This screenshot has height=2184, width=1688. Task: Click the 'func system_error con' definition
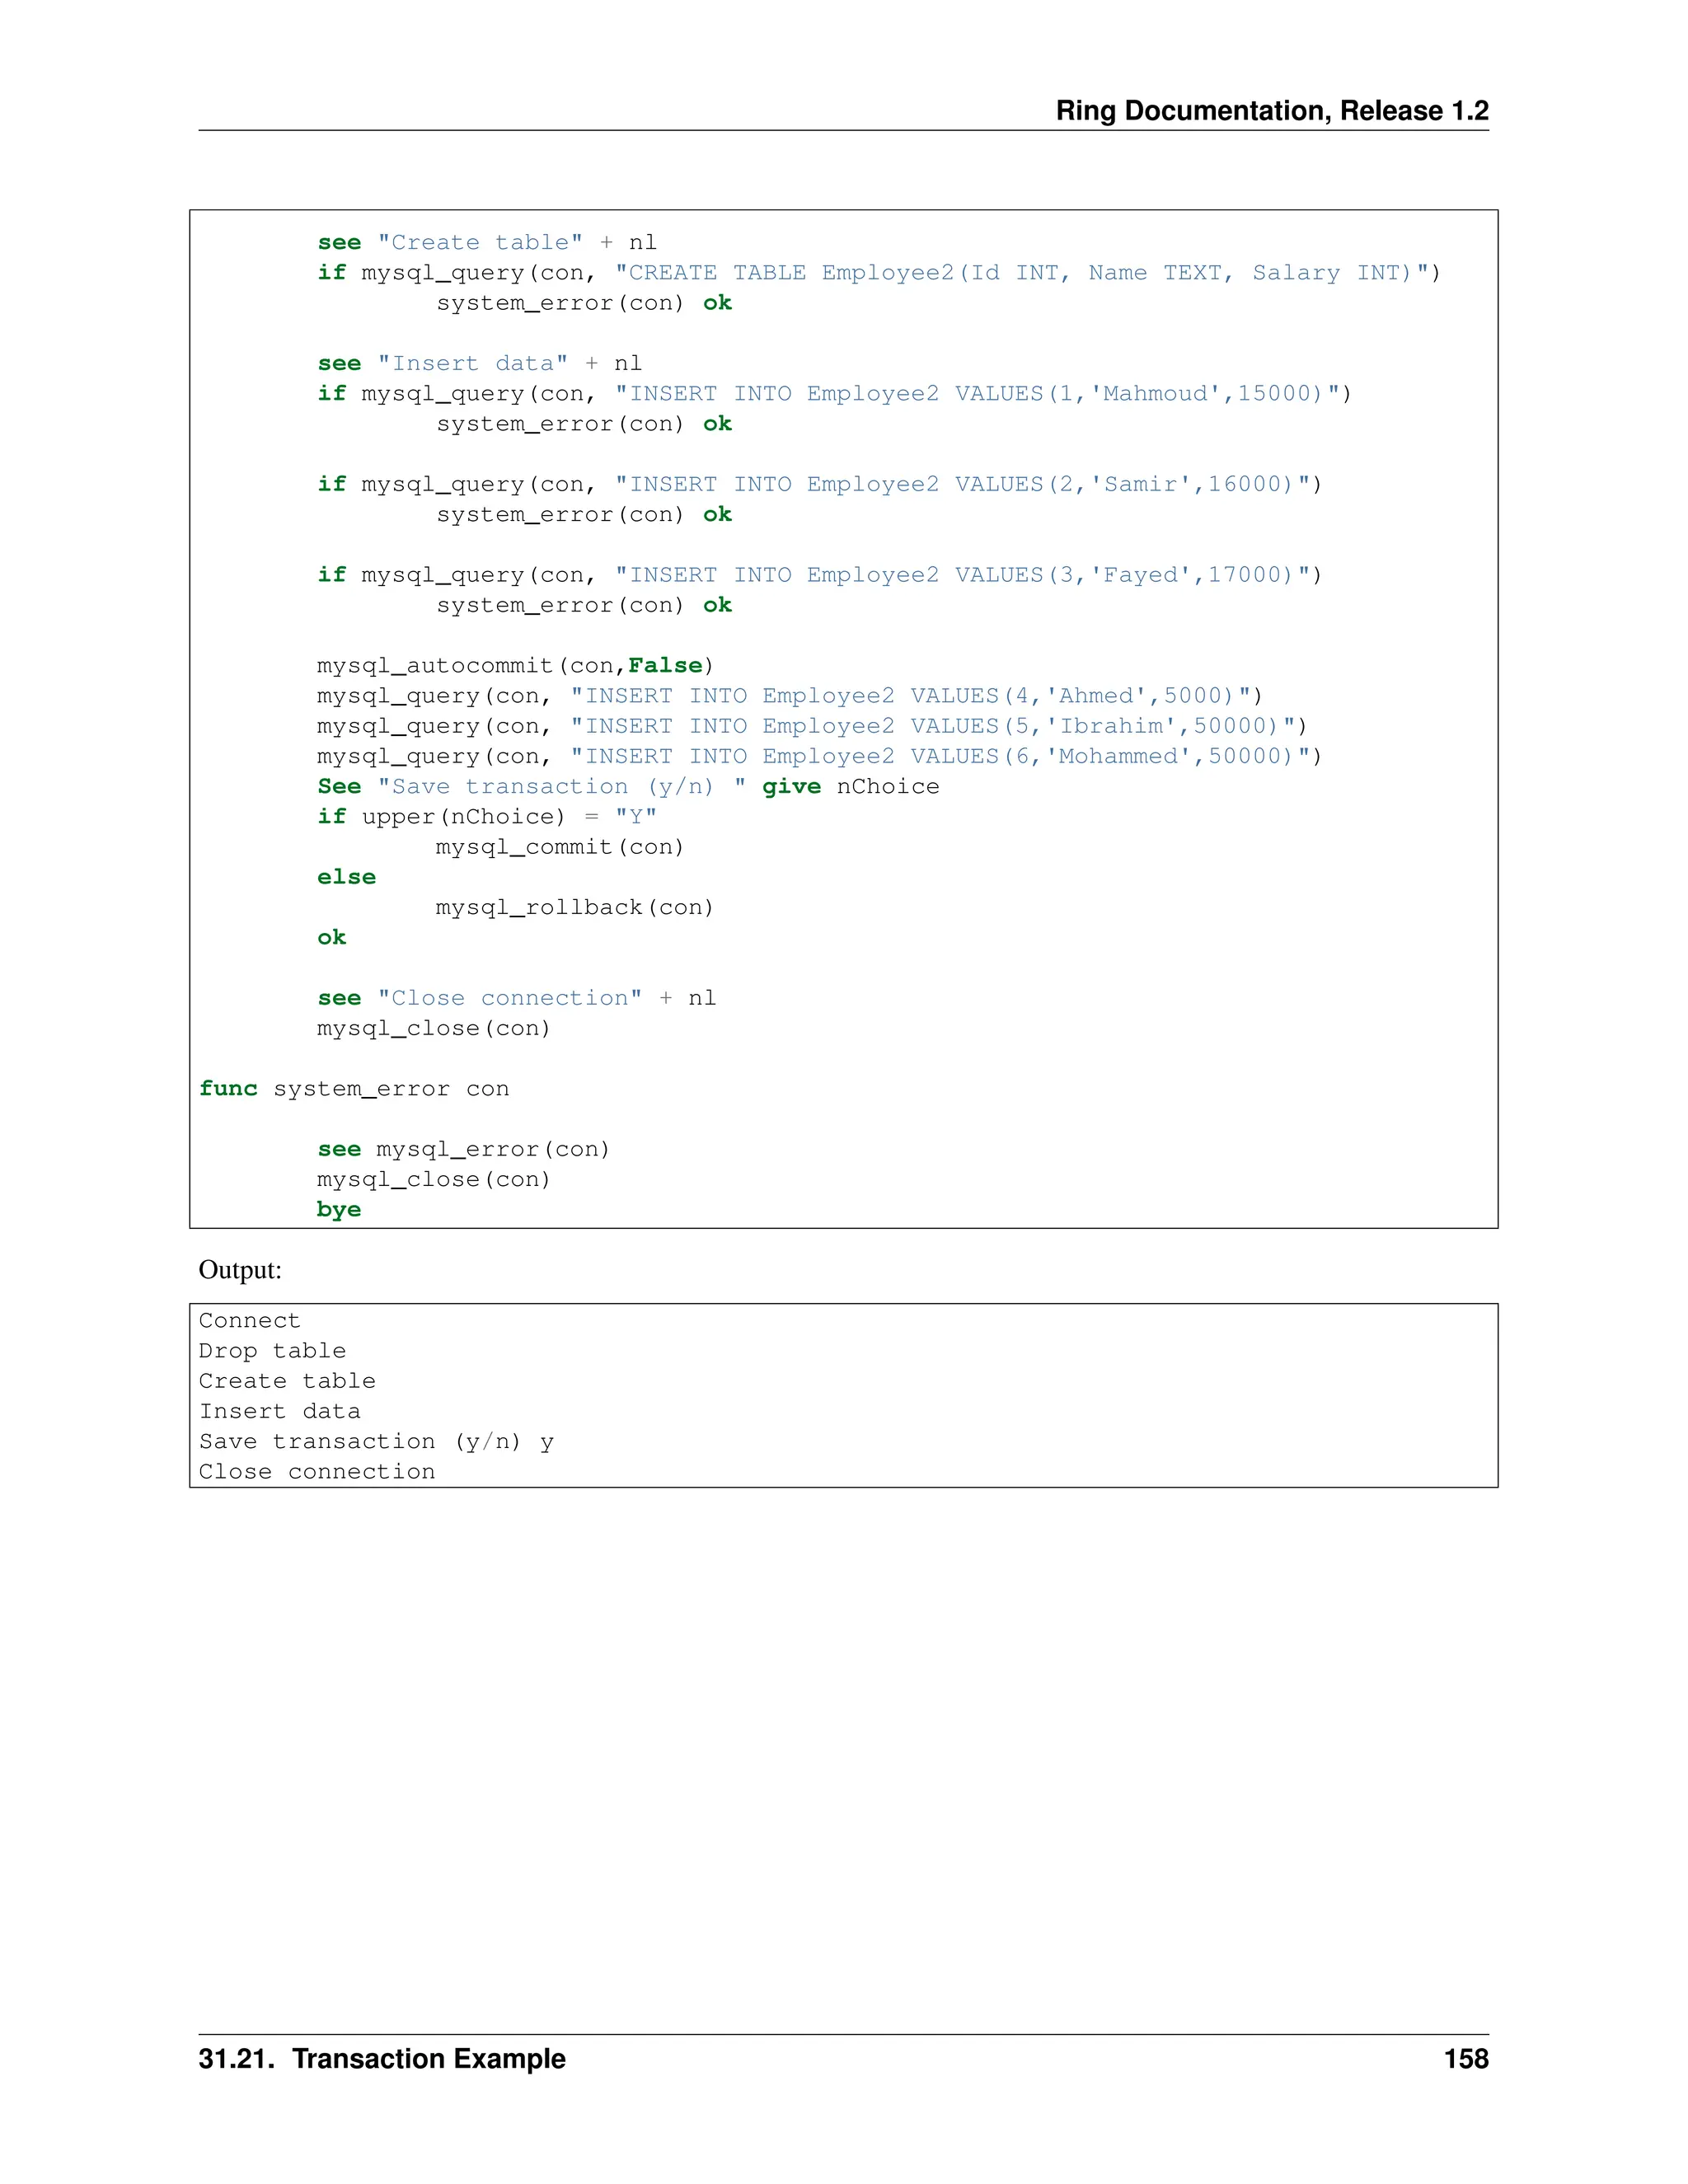354,1089
